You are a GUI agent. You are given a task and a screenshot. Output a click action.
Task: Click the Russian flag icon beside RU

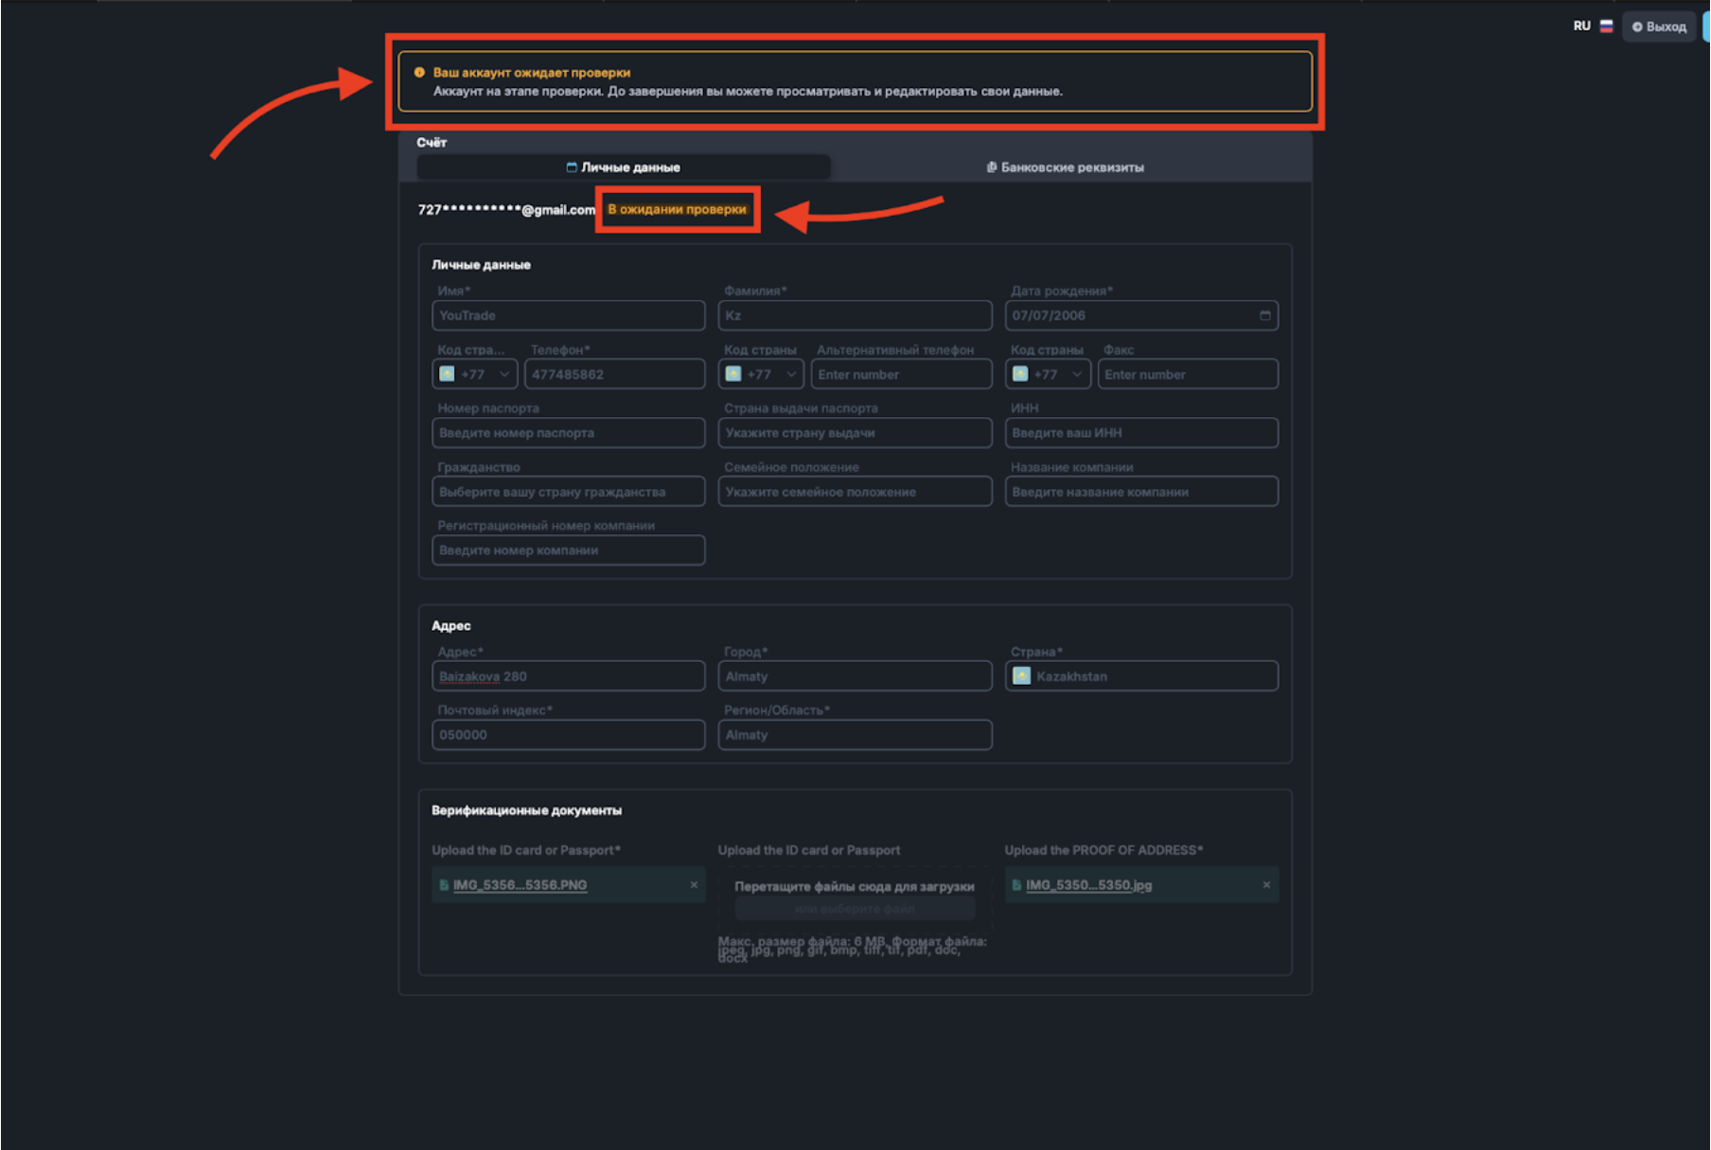[1606, 26]
